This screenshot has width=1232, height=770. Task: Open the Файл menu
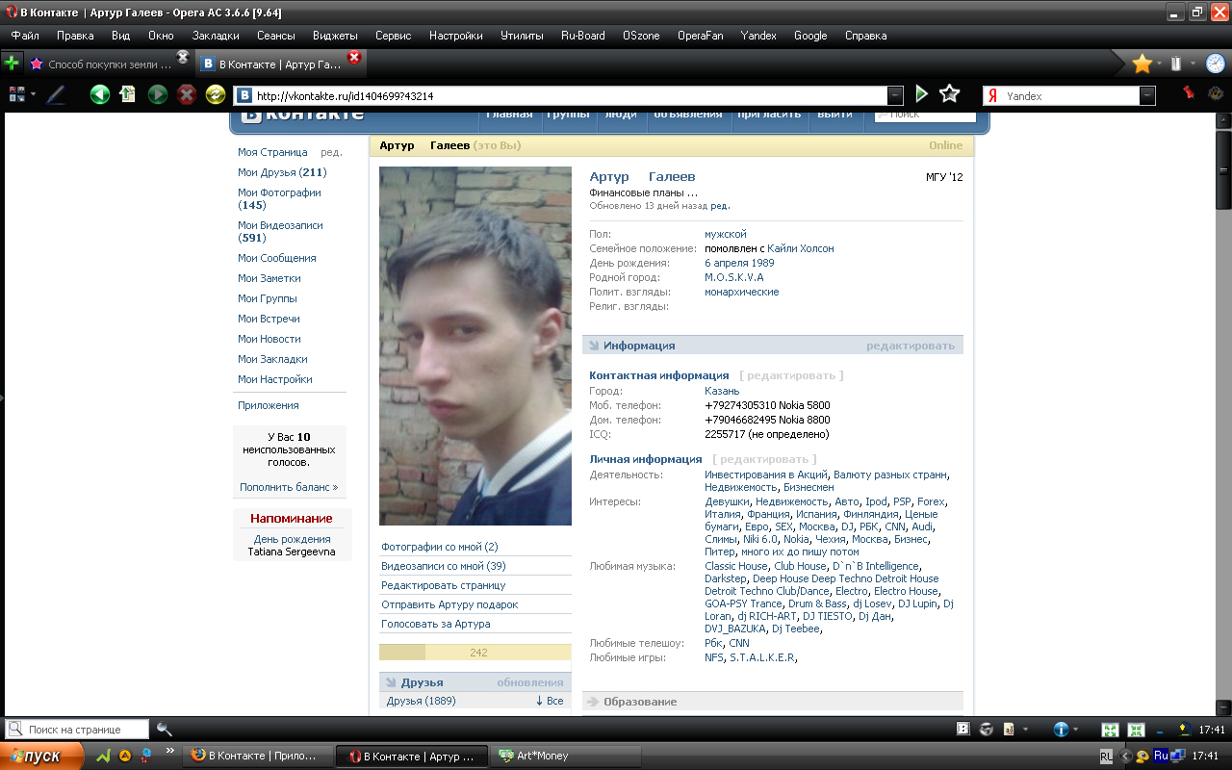(24, 36)
